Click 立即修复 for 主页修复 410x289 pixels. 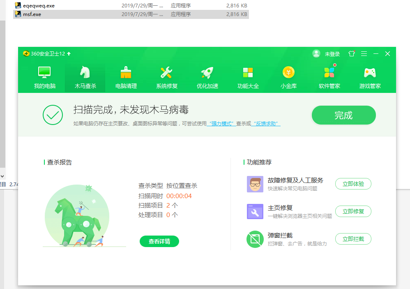(x=353, y=211)
